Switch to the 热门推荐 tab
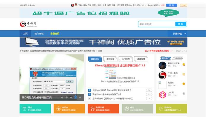 (x=126, y=59)
